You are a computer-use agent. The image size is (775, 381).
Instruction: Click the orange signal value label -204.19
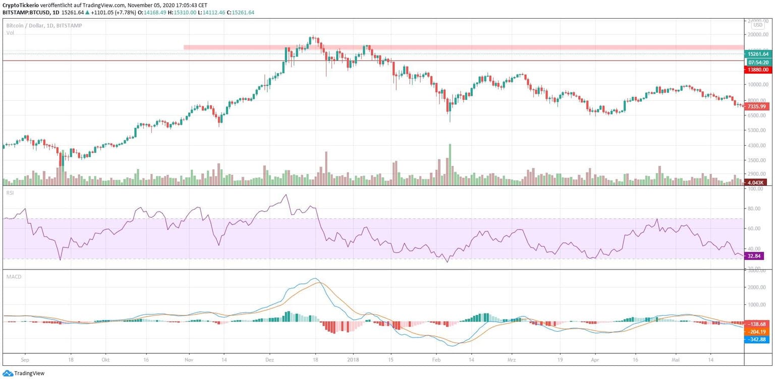[x=756, y=332]
